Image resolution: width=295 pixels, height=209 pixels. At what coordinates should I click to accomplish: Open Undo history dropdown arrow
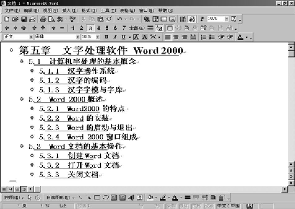(x=126, y=19)
